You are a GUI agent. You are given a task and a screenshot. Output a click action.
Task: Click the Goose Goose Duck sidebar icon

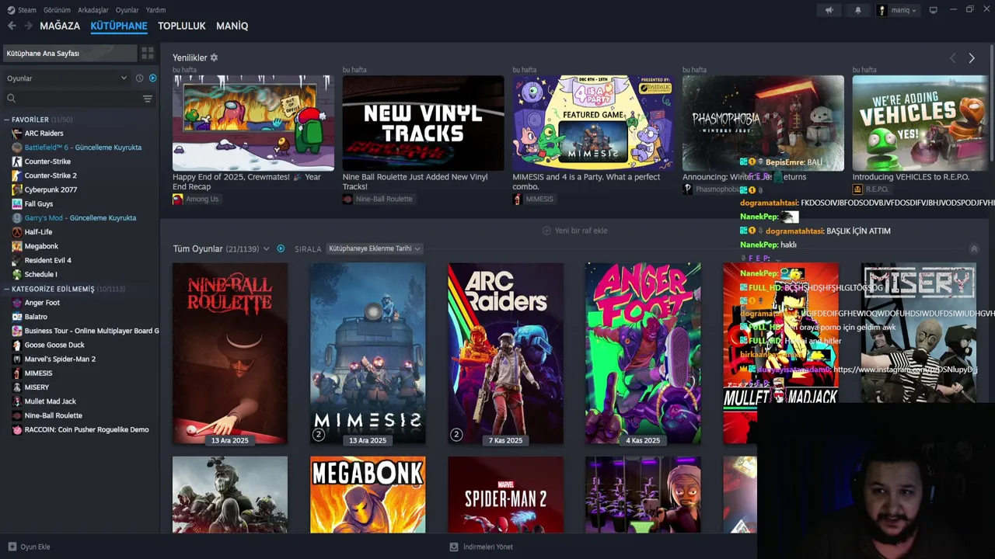pyautogui.click(x=17, y=345)
